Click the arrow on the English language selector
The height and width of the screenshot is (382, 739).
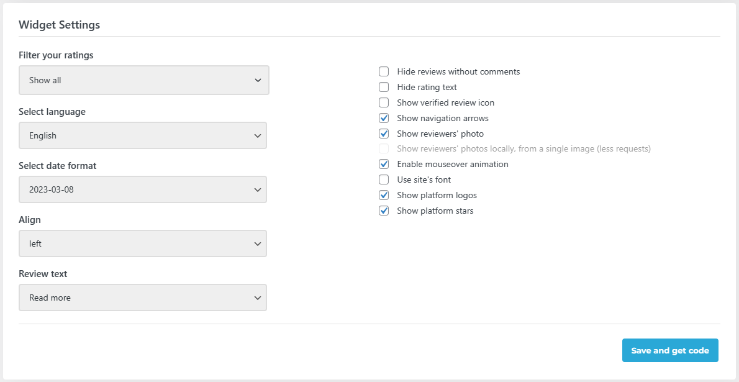coord(257,135)
